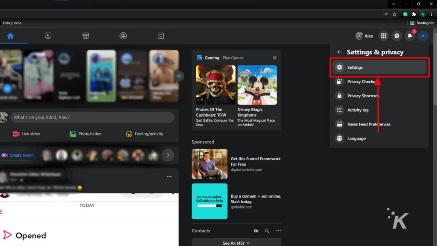This screenshot has height=246, width=437.
Task: Click the Gaming logo icon
Action: click(199, 58)
